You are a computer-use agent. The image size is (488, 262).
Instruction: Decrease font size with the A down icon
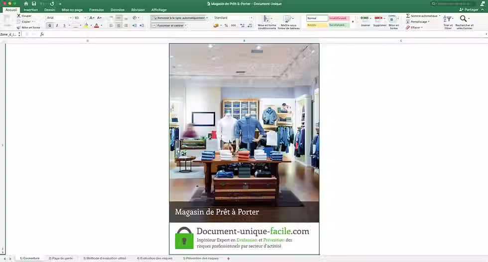coord(99,18)
